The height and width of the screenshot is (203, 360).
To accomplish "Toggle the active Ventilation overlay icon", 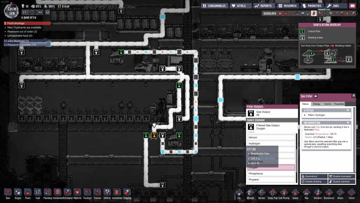I will [x=314, y=13].
